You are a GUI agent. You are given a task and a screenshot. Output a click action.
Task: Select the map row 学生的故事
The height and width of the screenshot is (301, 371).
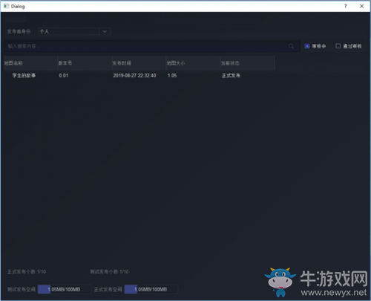(139, 76)
